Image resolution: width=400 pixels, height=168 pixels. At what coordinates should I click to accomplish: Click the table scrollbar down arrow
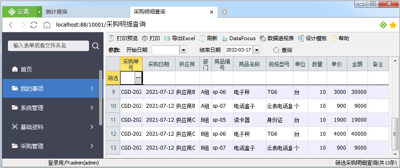(395, 154)
